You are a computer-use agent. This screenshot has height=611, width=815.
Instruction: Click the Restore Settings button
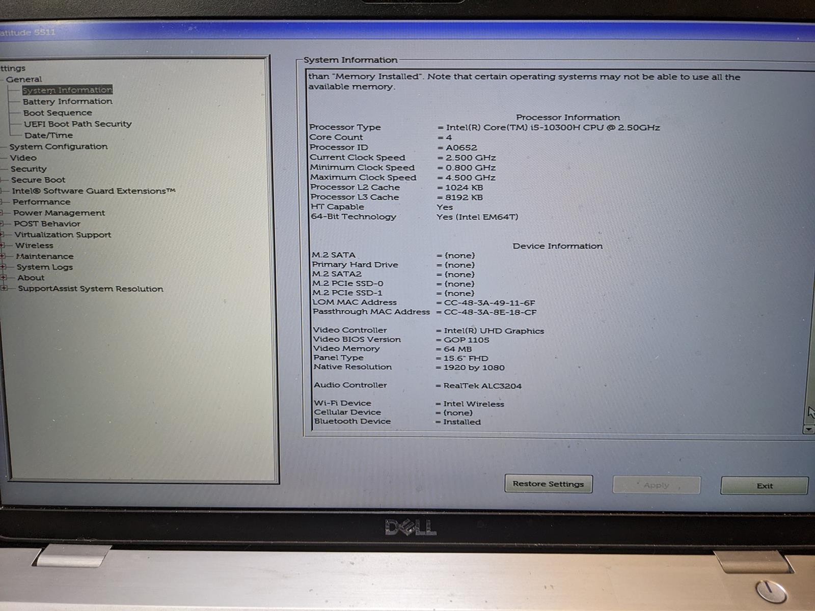point(548,484)
